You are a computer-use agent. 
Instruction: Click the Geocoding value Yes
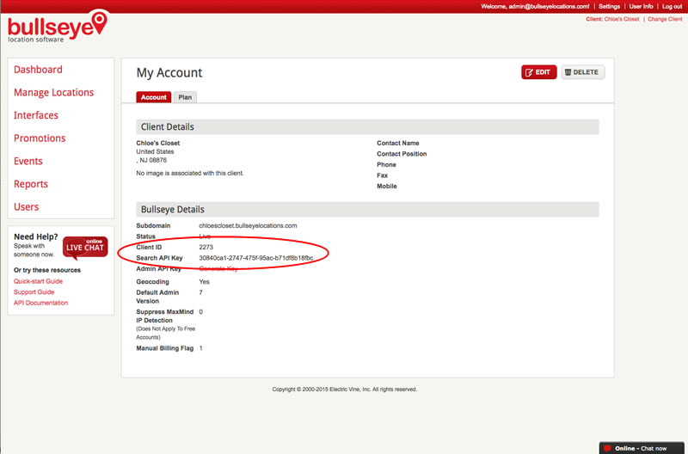point(204,282)
